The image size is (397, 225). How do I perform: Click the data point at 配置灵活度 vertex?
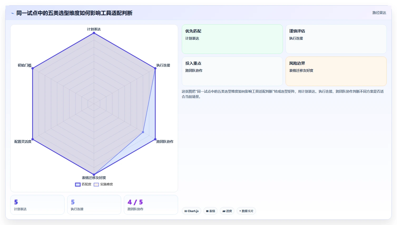tap(33, 139)
